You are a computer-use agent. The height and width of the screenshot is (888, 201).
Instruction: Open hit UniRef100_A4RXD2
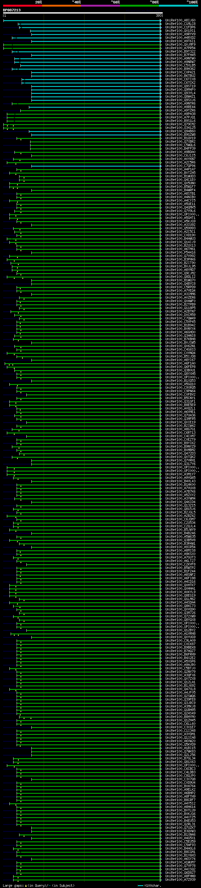pos(180,37)
